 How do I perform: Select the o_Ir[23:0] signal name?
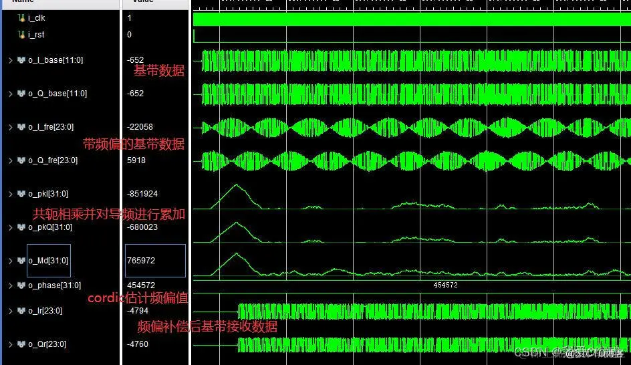[x=45, y=311]
